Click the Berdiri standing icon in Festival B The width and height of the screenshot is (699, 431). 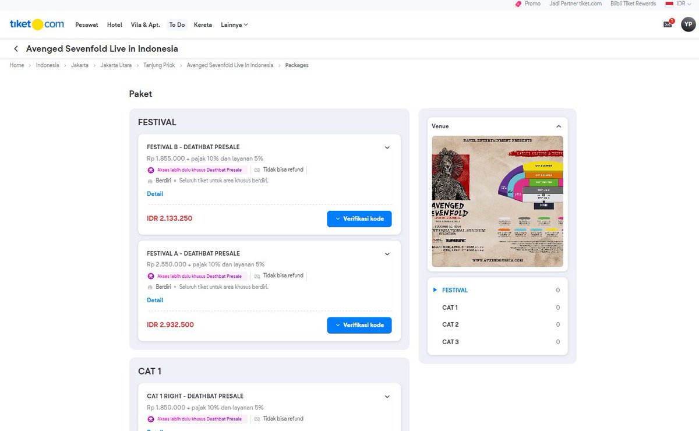[x=150, y=181]
